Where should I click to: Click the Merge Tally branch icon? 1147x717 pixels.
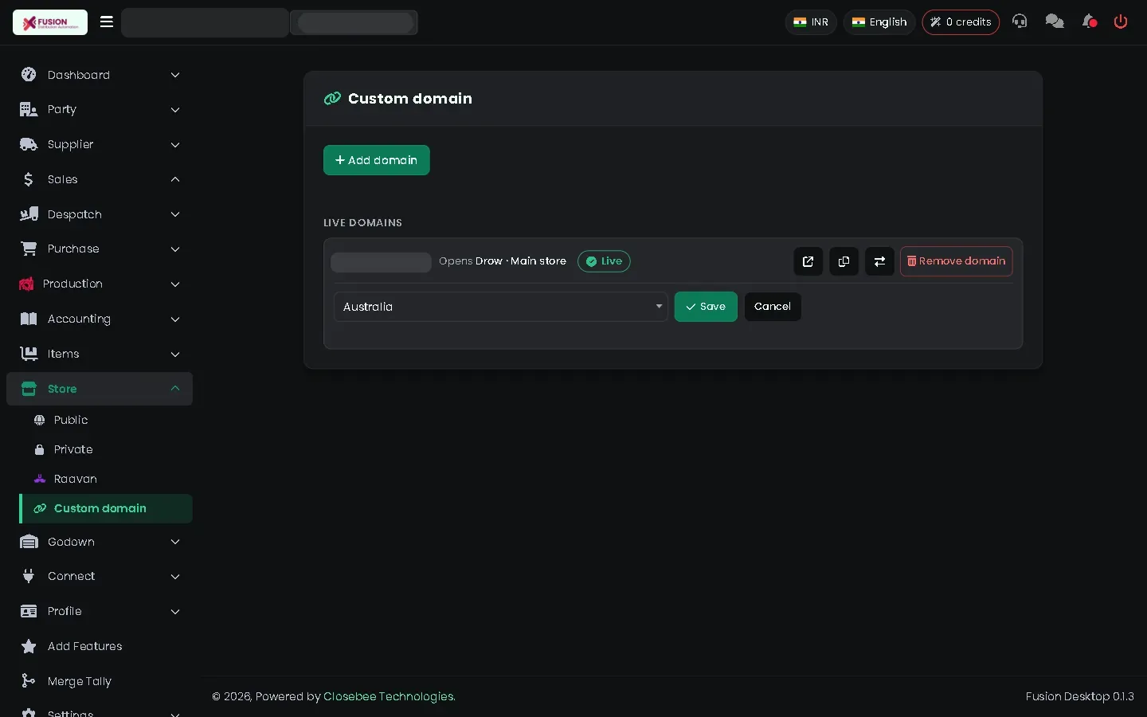[x=29, y=681]
